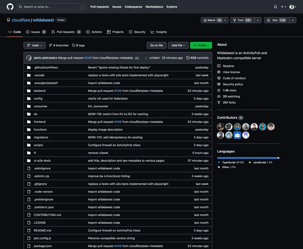Image resolution: width=303 pixels, height=249 pixels.
Task: Open the wildebeest repository link
Action: [x=43, y=20]
